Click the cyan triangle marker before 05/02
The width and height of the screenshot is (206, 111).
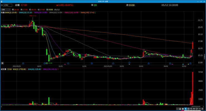183,64
